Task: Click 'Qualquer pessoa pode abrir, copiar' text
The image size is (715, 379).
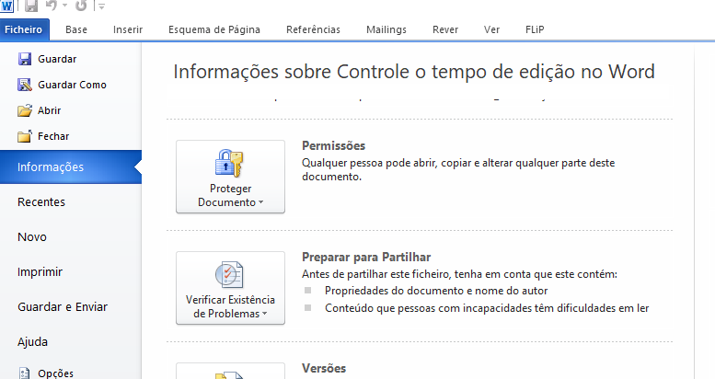Action: tap(458, 169)
